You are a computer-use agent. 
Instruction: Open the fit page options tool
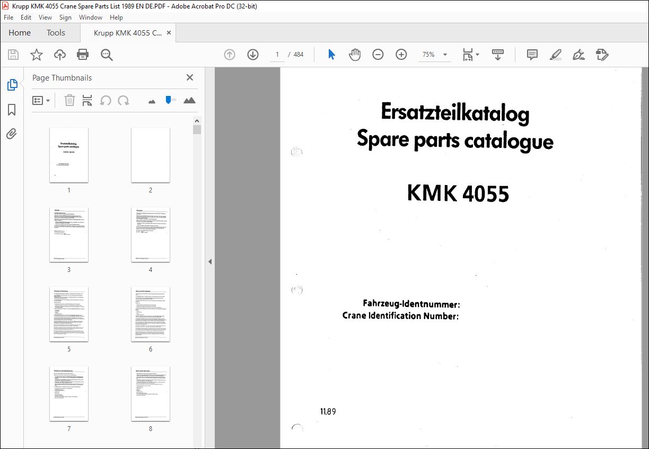pyautogui.click(x=470, y=55)
